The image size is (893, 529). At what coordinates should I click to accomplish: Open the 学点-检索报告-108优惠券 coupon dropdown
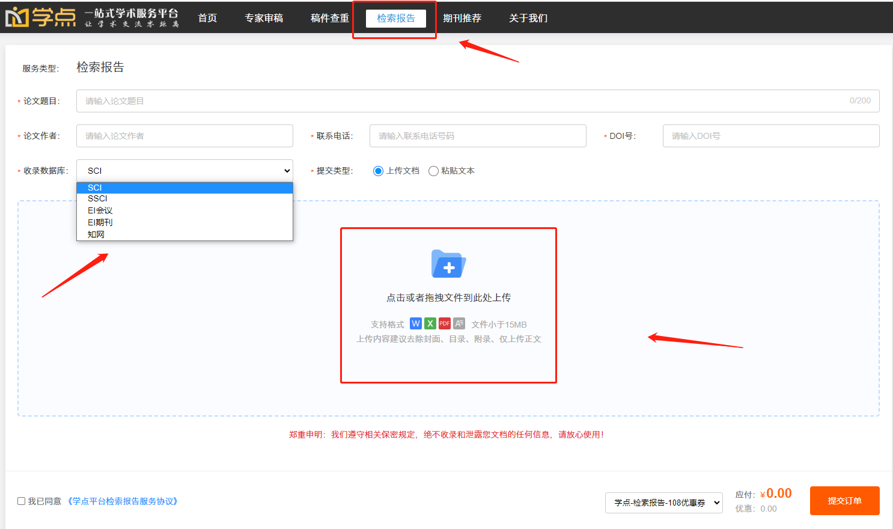tap(664, 503)
